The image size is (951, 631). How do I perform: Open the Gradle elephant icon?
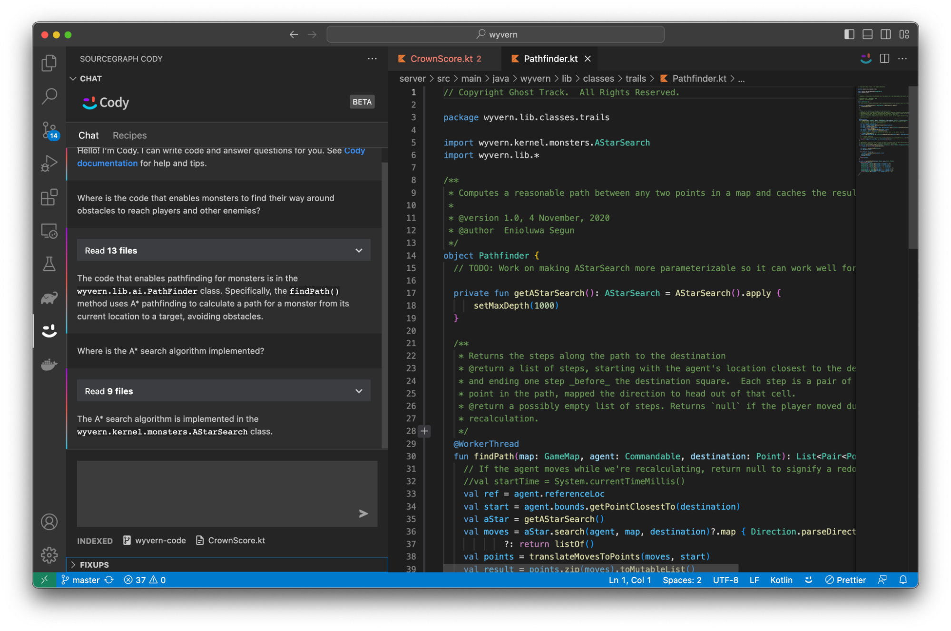click(49, 298)
